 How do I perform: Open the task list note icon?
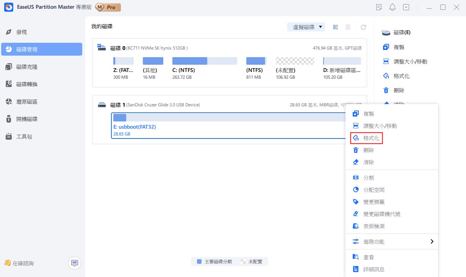[x=379, y=7]
